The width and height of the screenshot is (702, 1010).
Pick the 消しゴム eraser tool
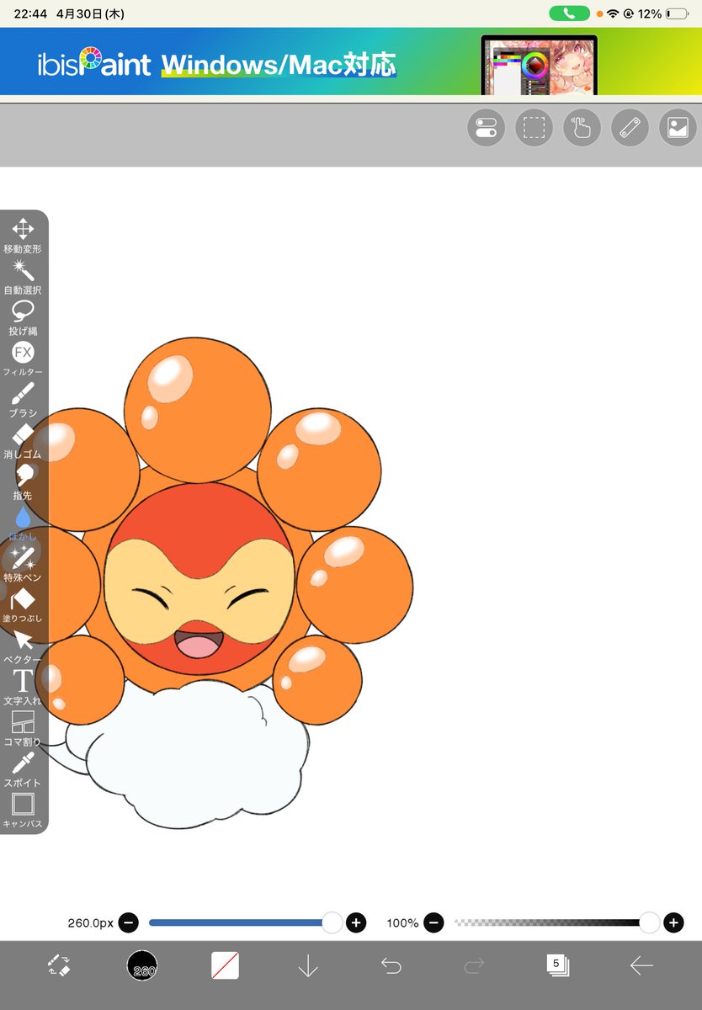[x=23, y=440]
